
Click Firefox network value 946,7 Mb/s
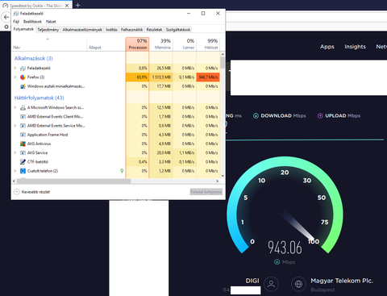click(208, 77)
